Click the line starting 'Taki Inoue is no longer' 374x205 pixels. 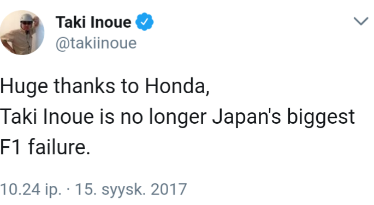177,117
